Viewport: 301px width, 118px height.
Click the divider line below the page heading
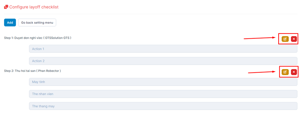click(x=151, y=14)
